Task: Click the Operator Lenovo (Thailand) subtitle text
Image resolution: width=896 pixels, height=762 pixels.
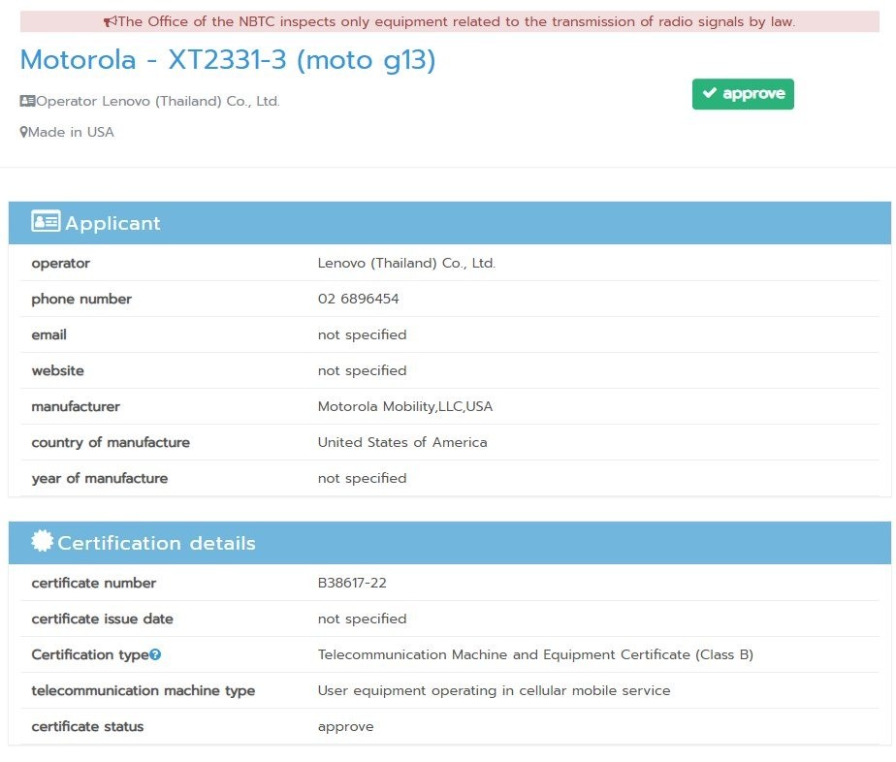Action: click(157, 101)
